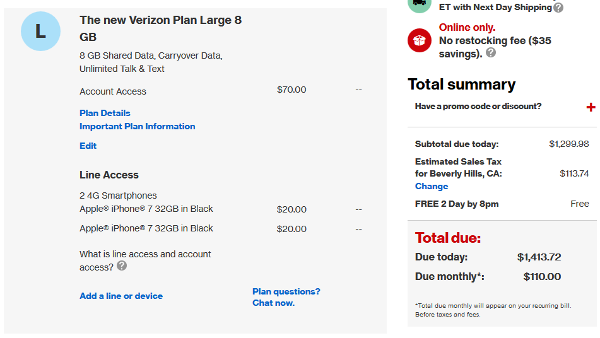Open Plan questions? Chat now link
Viewport: 600px width, 338px height.
286,297
